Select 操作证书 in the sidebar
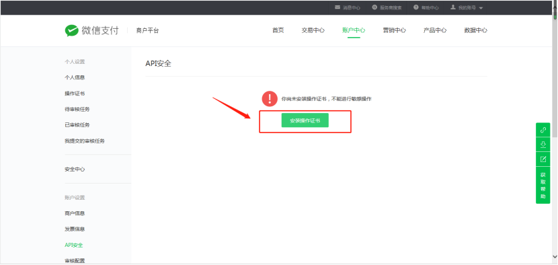Screen dimensions: 558x265 tap(75, 93)
